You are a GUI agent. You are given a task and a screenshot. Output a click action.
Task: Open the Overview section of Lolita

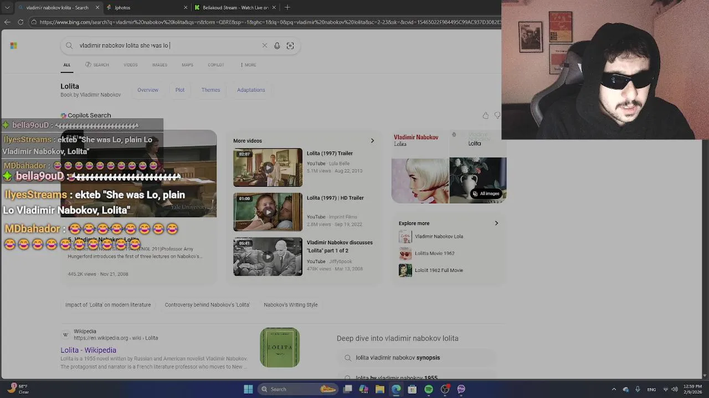coord(148,90)
